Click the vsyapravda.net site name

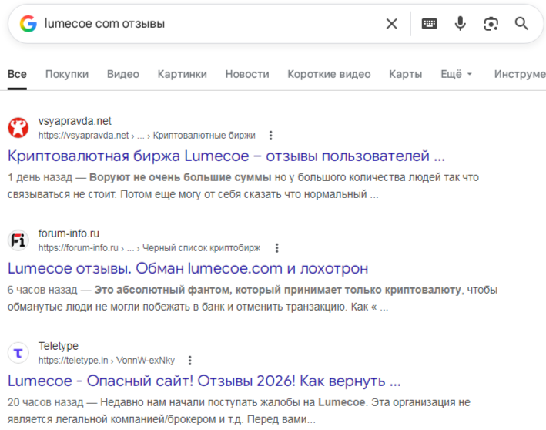click(75, 121)
